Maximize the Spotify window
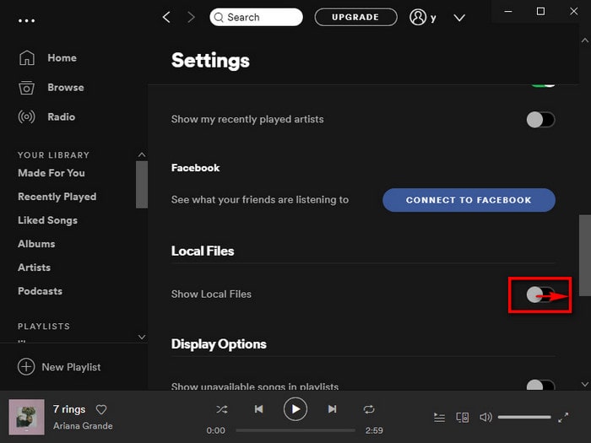Image resolution: width=591 pixels, height=443 pixels. [x=540, y=11]
